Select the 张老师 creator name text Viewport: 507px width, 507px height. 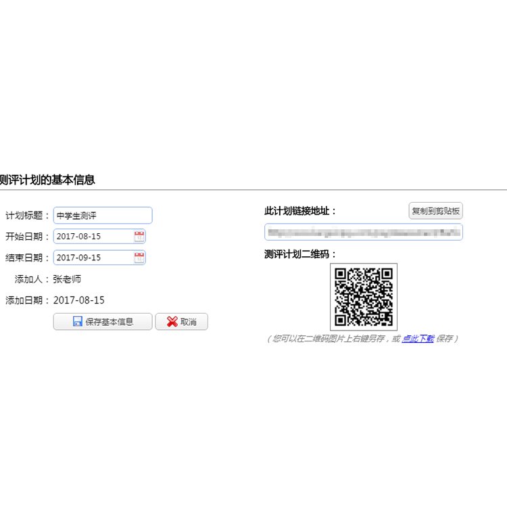[67, 279]
